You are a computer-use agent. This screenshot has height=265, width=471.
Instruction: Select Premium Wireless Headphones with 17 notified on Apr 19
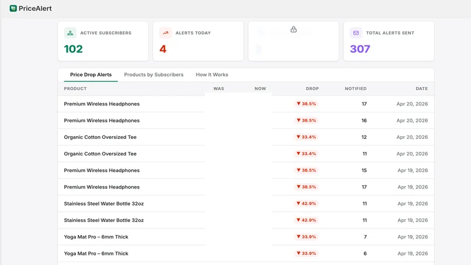(x=246, y=187)
